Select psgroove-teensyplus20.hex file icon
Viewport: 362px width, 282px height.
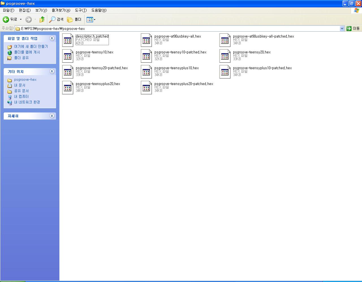(x=68, y=88)
